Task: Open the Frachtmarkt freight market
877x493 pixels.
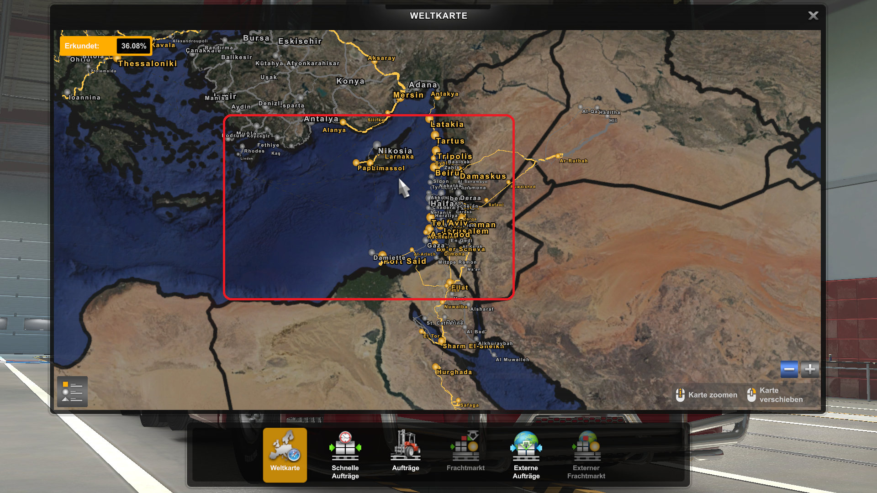Action: pyautogui.click(x=465, y=454)
